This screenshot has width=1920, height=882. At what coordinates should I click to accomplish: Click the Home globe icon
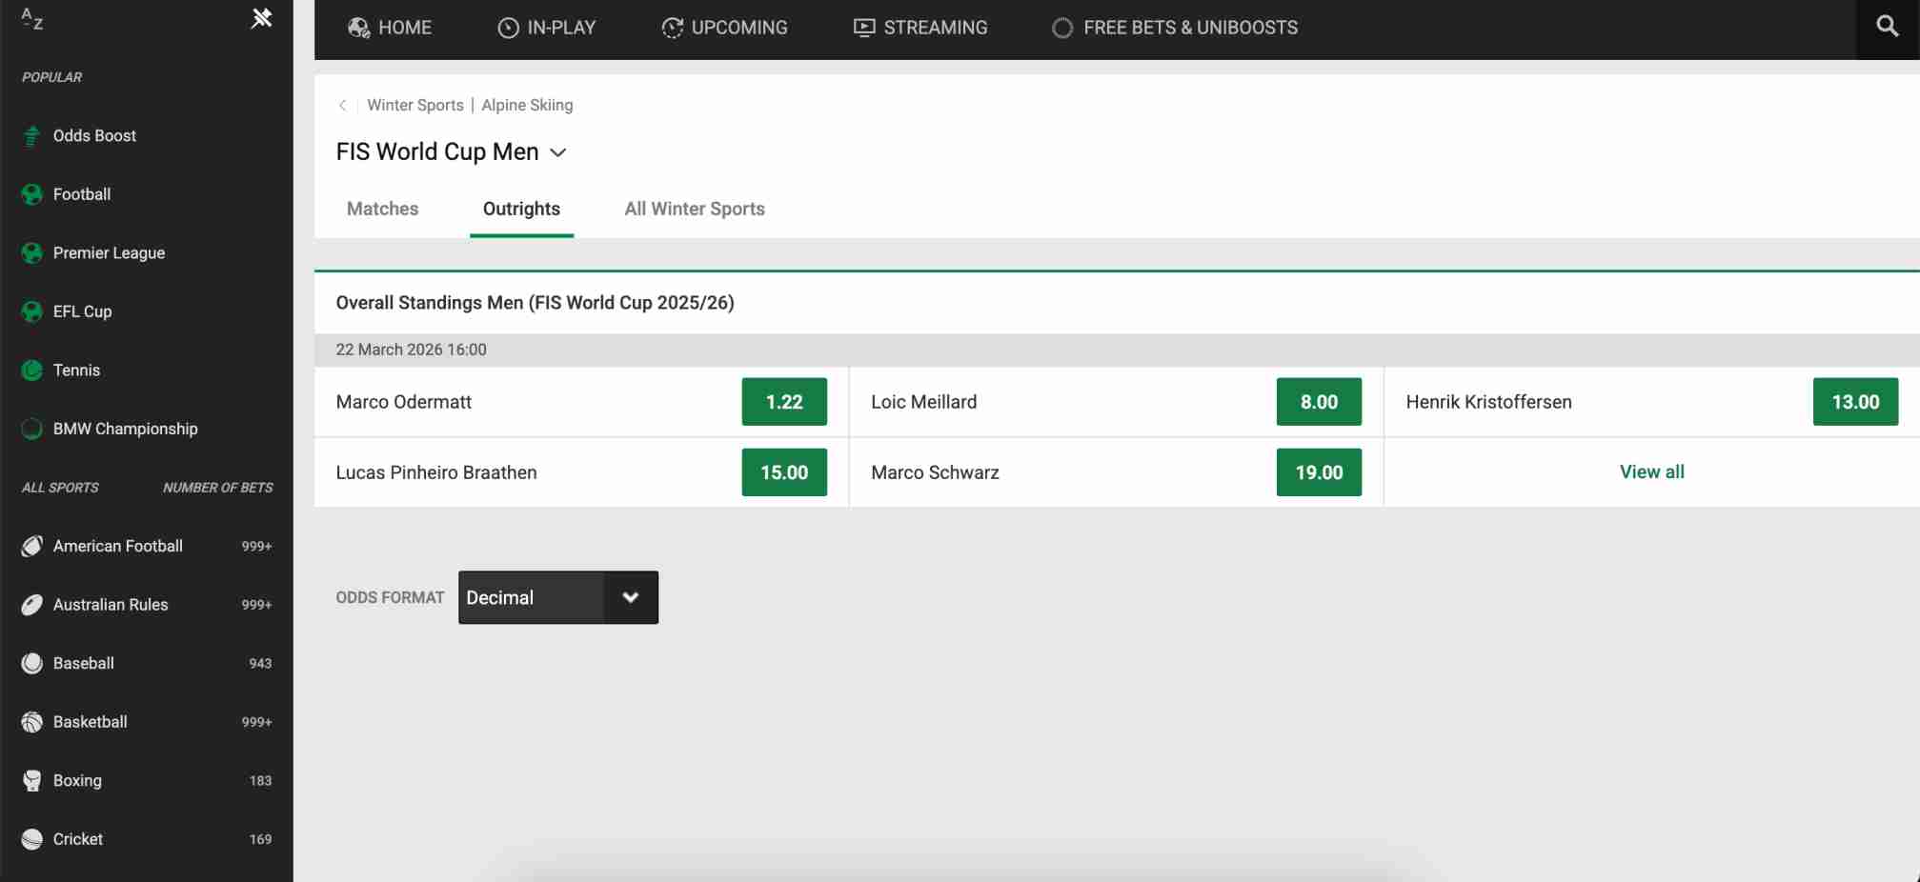click(x=358, y=28)
